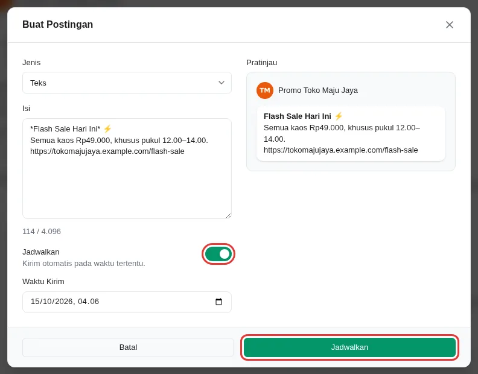478x374 pixels.
Task: Toggle the Jadwalkan schedule switch off
Action: 218,254
